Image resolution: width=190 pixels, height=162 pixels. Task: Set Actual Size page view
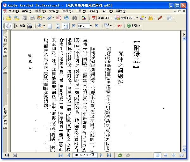coord(50,26)
